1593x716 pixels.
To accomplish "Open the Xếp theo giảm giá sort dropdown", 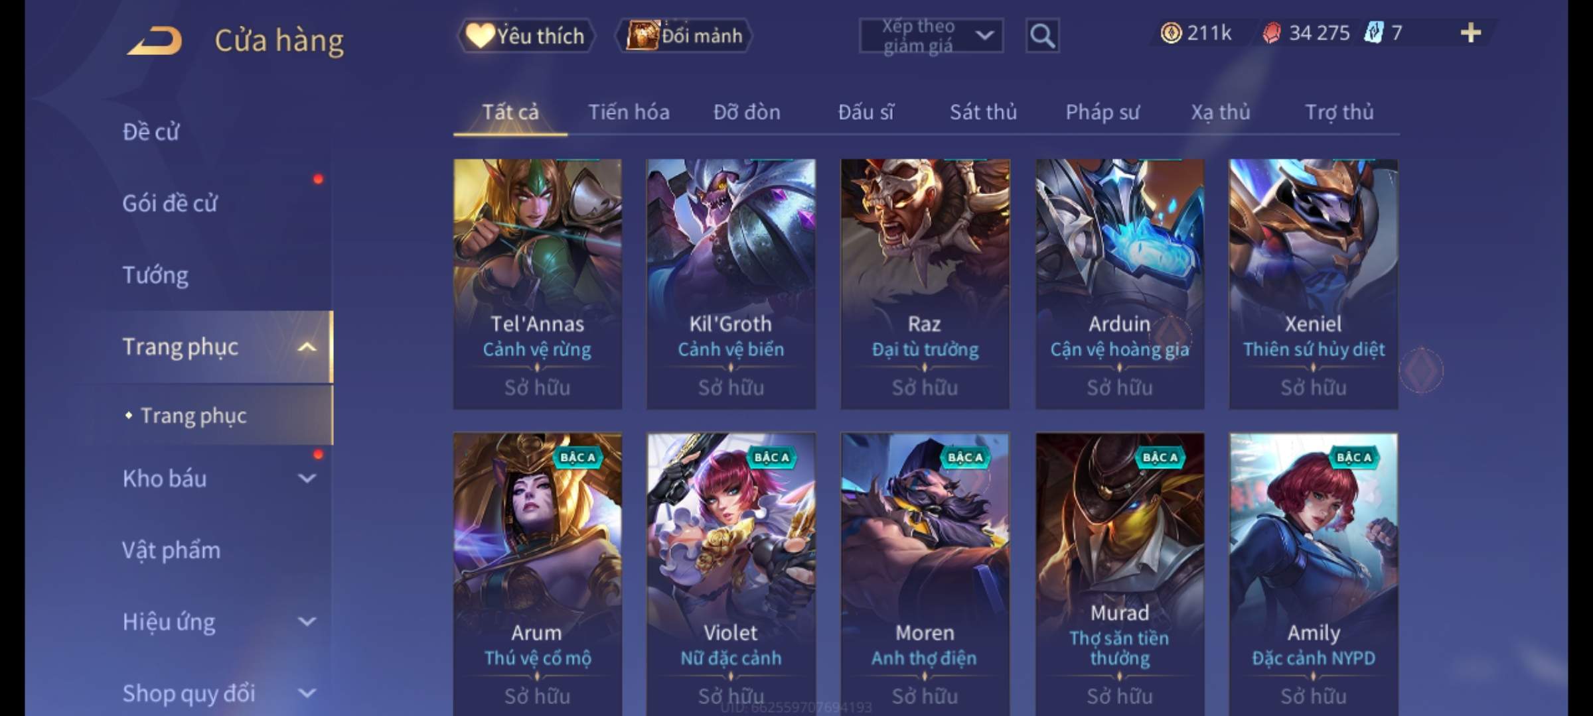I will (x=931, y=36).
